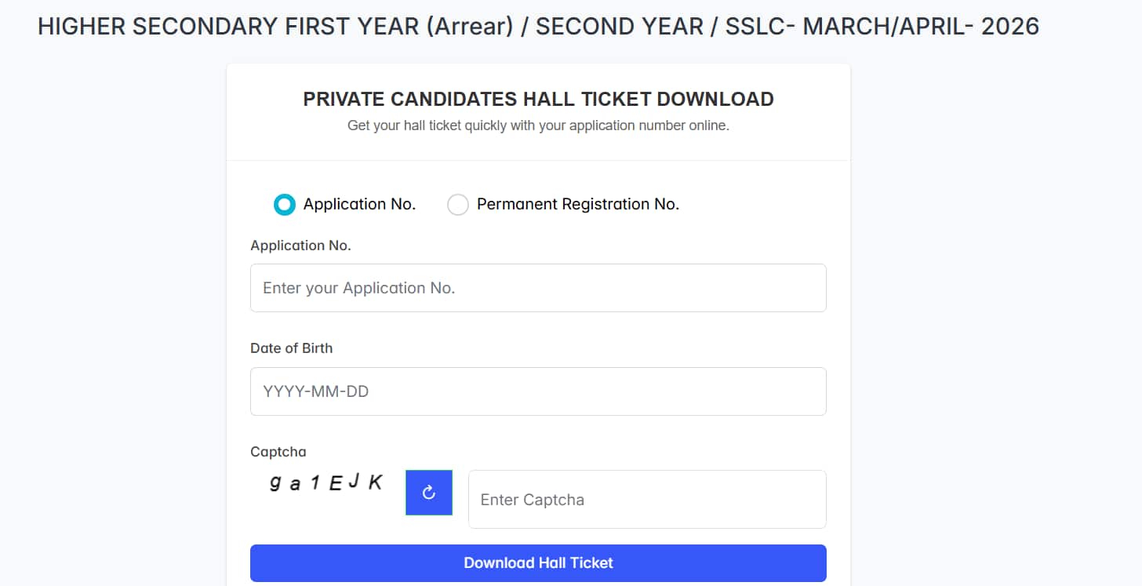This screenshot has height=586, width=1142.
Task: Click the 'Get your hall ticket quickly' subtitle
Action: pos(538,126)
